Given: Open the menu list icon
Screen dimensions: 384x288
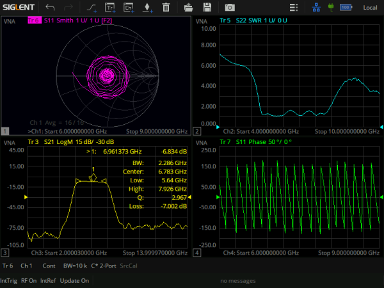Looking at the screenshot, I should tap(293, 8).
